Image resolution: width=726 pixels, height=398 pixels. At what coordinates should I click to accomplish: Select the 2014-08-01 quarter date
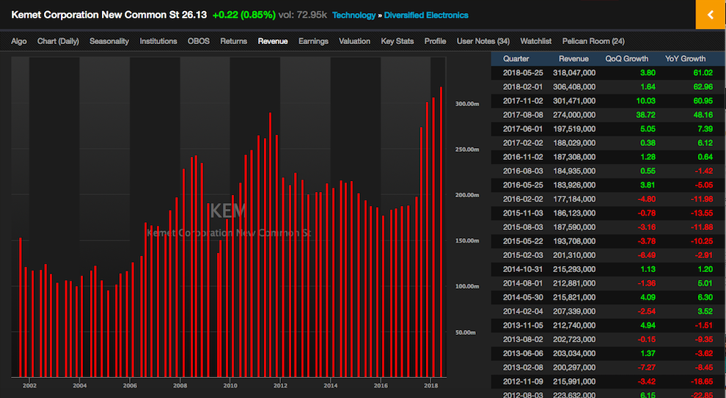tap(523, 283)
